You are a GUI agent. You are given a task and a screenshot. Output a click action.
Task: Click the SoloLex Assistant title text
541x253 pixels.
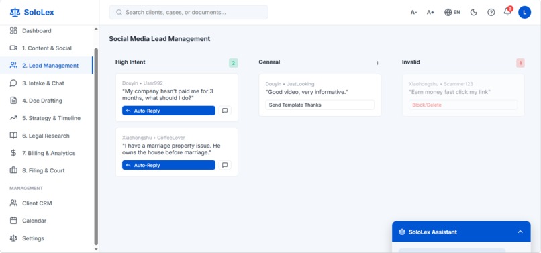click(433, 232)
